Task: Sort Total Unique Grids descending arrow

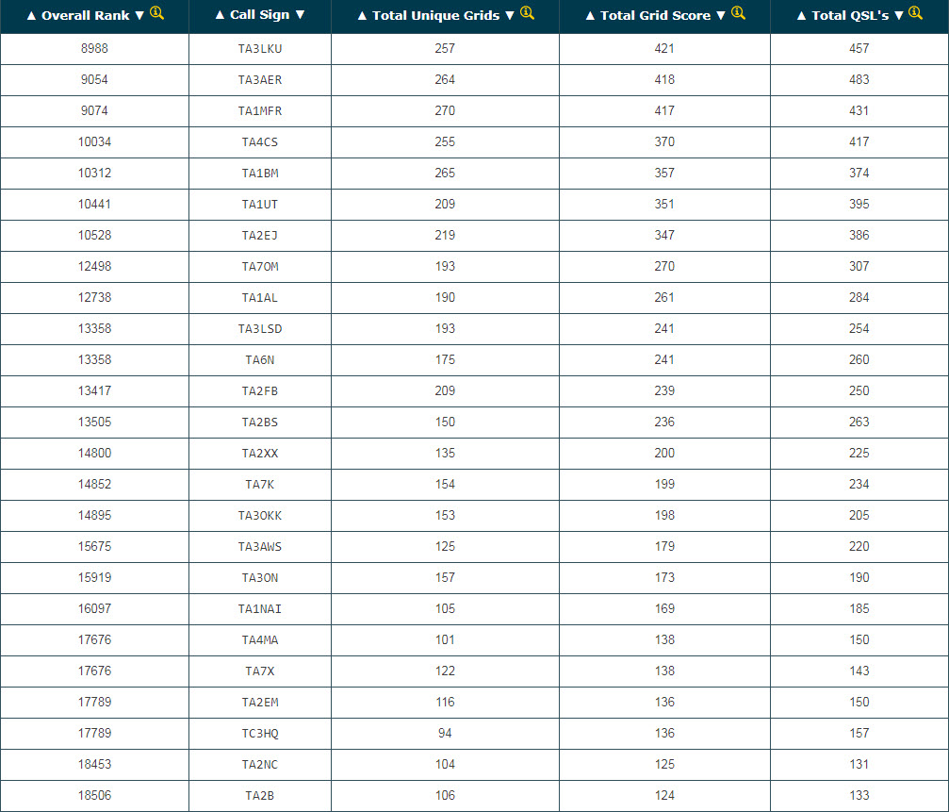Action: [510, 16]
